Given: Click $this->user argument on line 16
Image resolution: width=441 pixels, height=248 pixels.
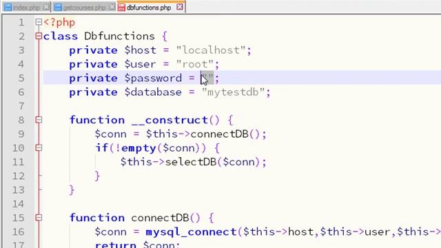Looking at the screenshot, I should coord(355,232).
